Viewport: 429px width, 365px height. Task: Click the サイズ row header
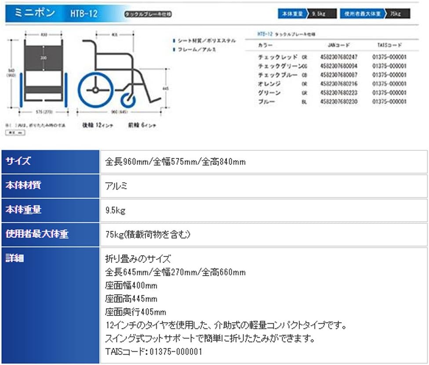pos(51,161)
